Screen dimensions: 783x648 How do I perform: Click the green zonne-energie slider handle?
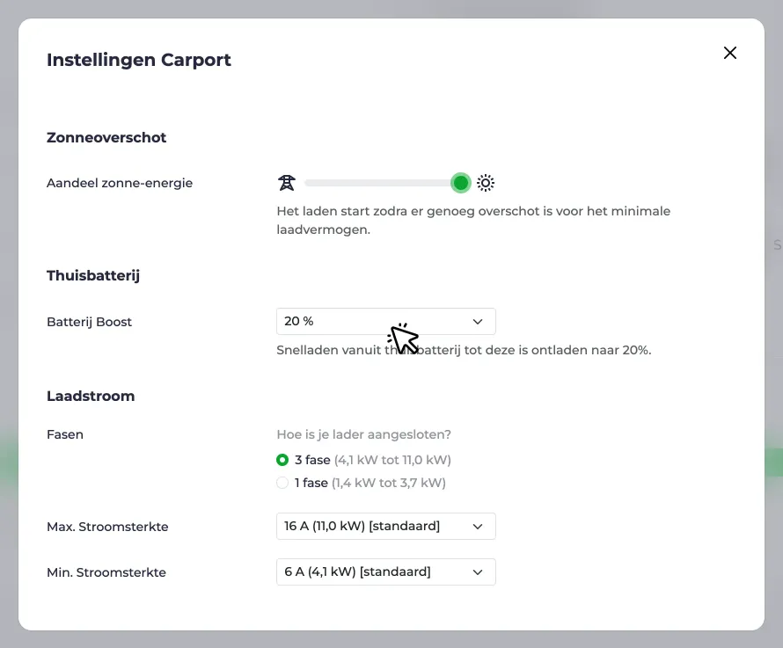click(460, 183)
